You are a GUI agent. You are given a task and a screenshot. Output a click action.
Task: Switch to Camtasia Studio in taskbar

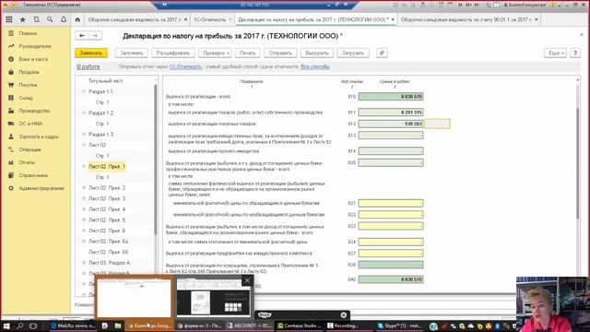click(300, 326)
